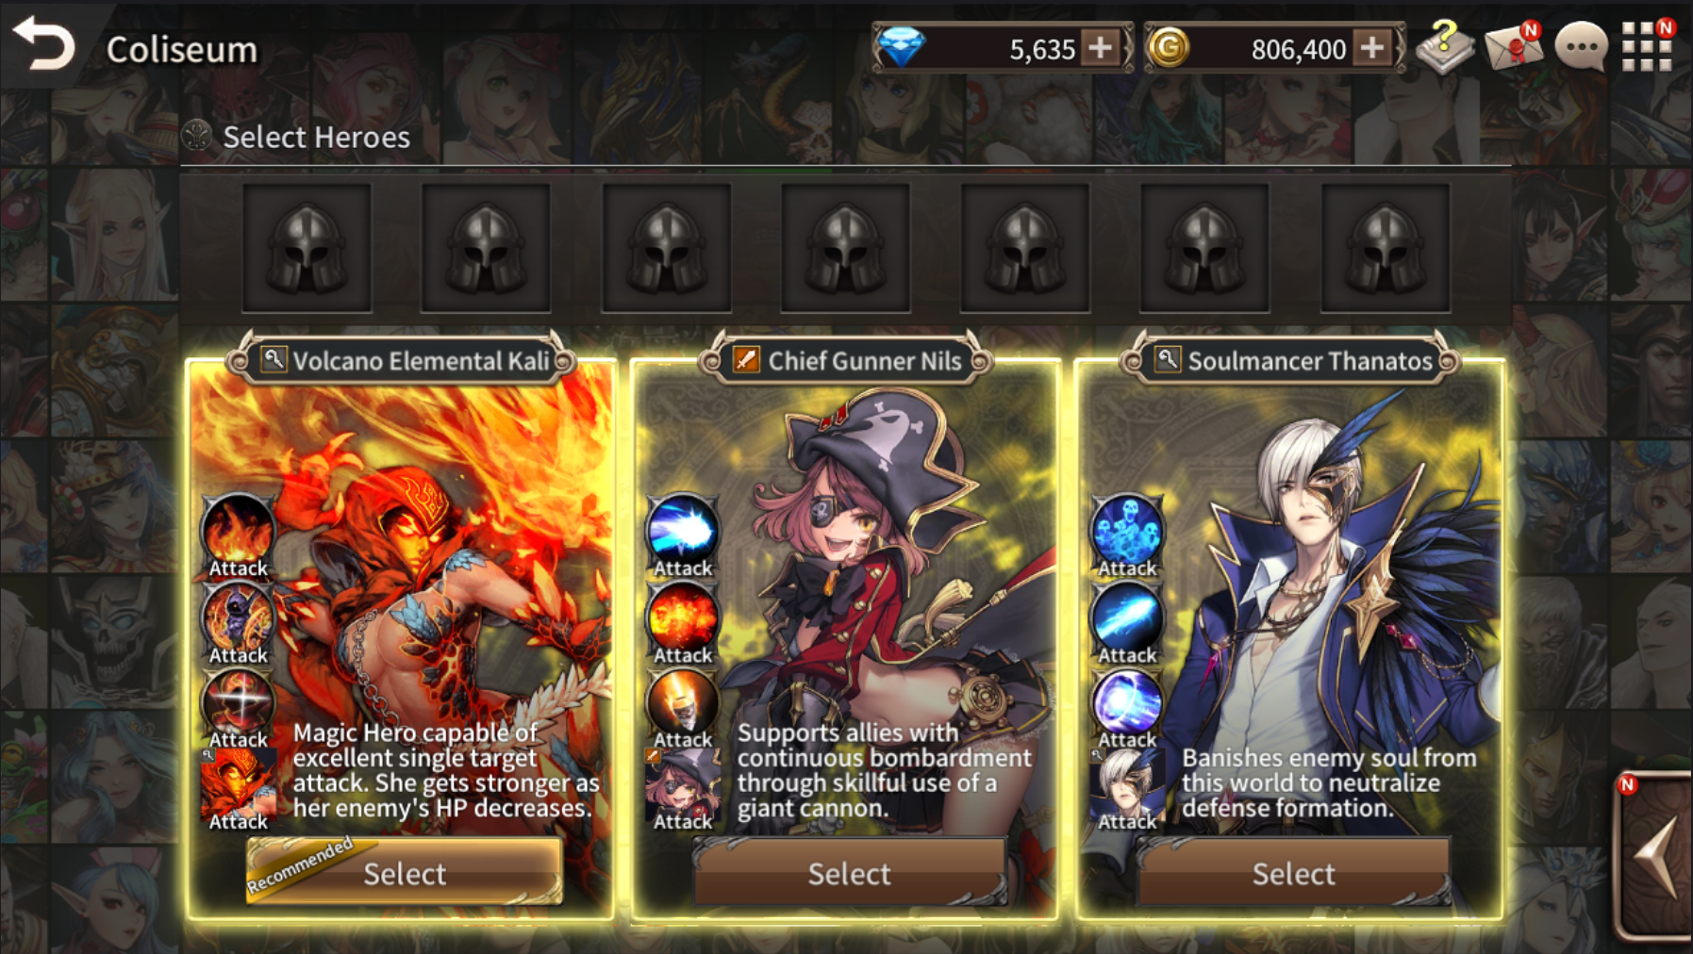Select Chief Gunner Nils
Image resolution: width=1693 pixels, height=954 pixels.
click(849, 872)
